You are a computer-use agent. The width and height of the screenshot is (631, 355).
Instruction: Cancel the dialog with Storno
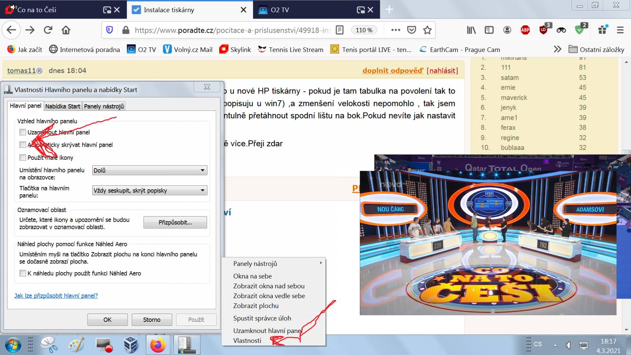152,319
